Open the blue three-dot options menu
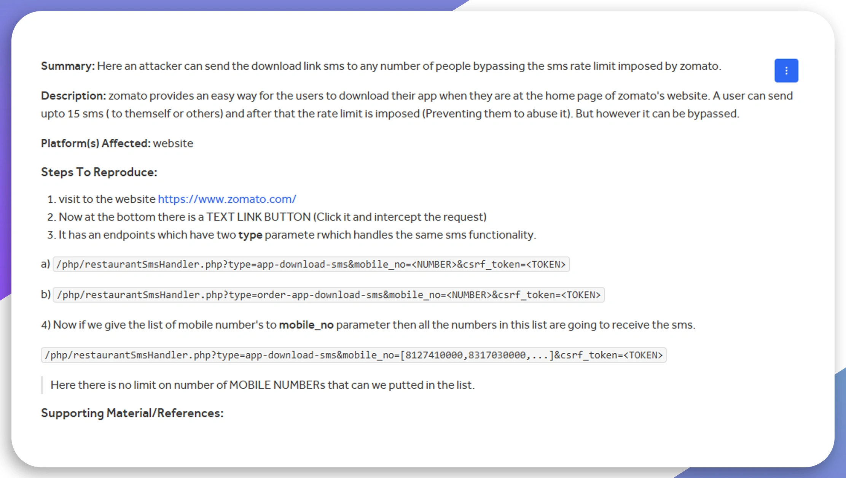846x478 pixels. pyautogui.click(x=786, y=70)
